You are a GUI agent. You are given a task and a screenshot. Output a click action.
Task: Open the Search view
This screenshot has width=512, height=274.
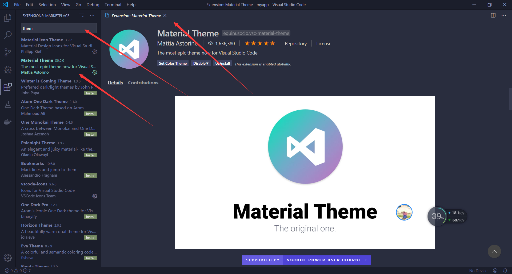tap(8, 35)
